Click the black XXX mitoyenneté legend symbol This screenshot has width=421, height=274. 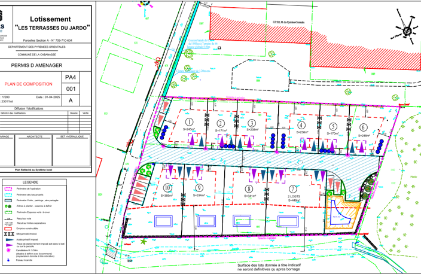(9, 234)
